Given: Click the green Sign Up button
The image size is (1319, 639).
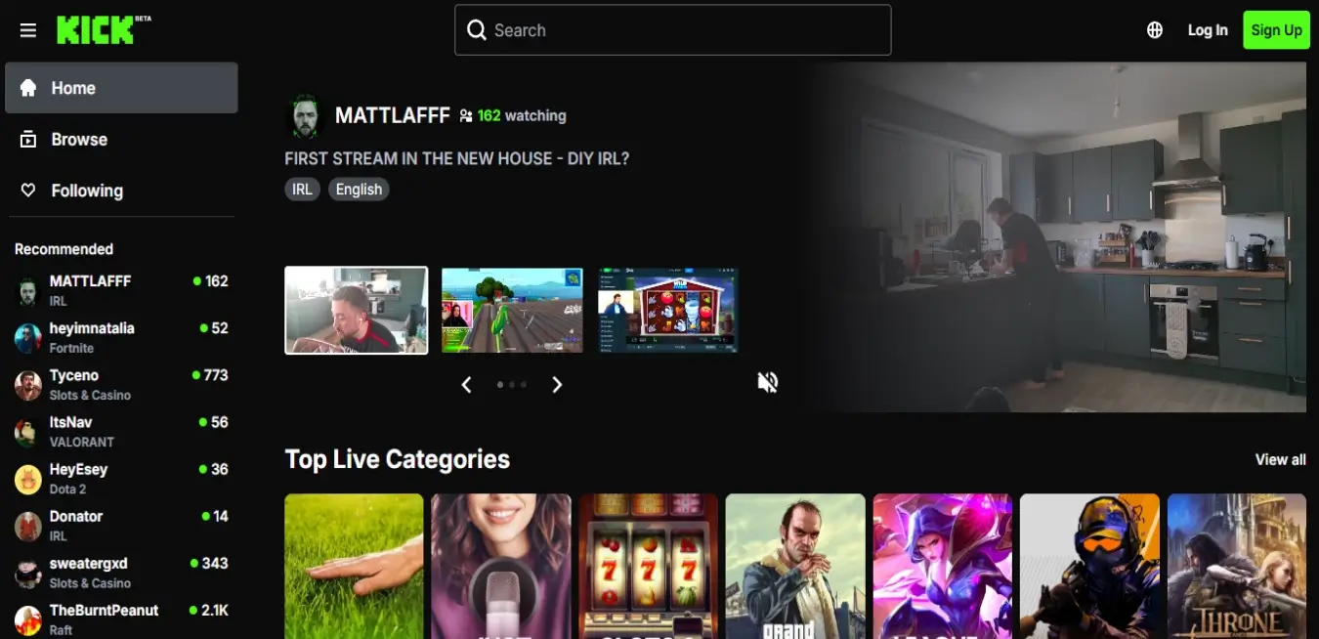Looking at the screenshot, I should point(1276,30).
